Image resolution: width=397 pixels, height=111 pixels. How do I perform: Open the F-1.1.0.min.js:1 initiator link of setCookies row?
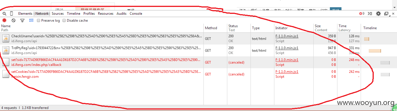click(287, 72)
